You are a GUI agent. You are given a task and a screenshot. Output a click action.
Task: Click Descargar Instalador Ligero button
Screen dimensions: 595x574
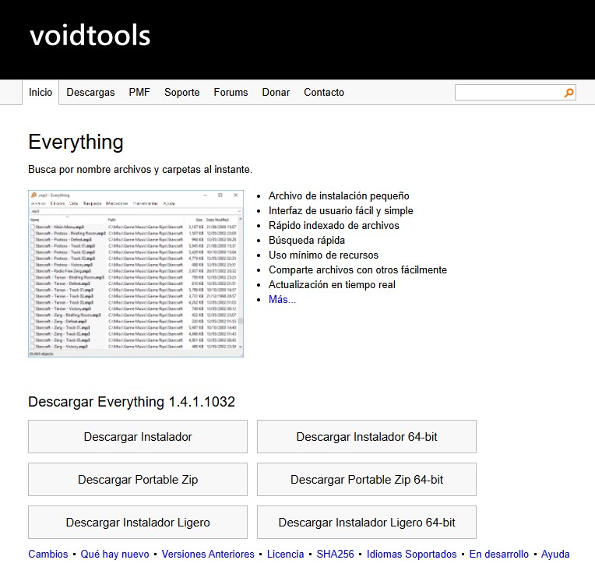138,523
